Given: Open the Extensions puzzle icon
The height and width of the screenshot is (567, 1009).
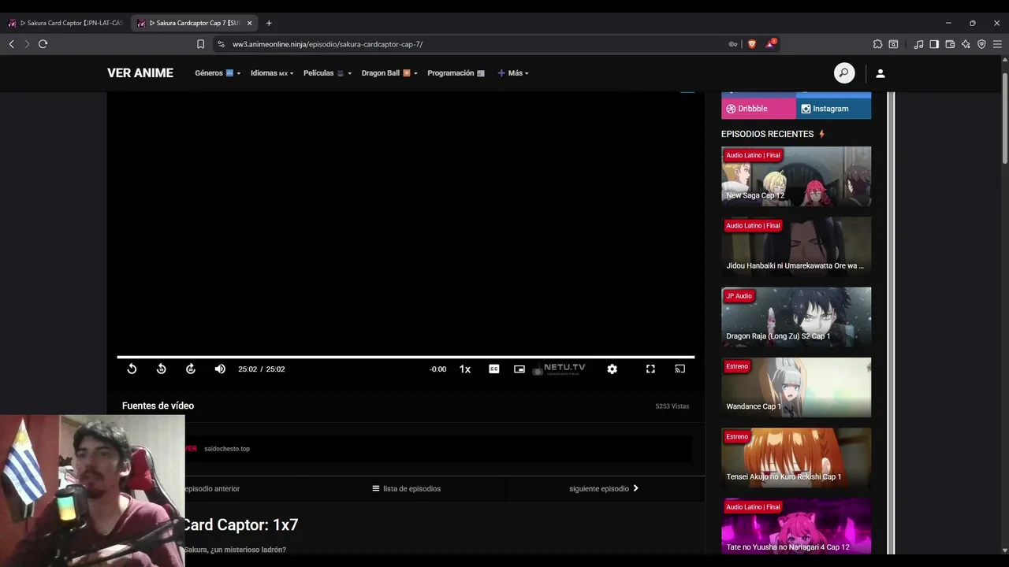Looking at the screenshot, I should [x=877, y=44].
